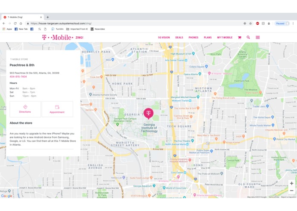Click the Krispy Kreme map marker
Image resolution: width=297 pixels, height=211 pixels.
point(224,142)
